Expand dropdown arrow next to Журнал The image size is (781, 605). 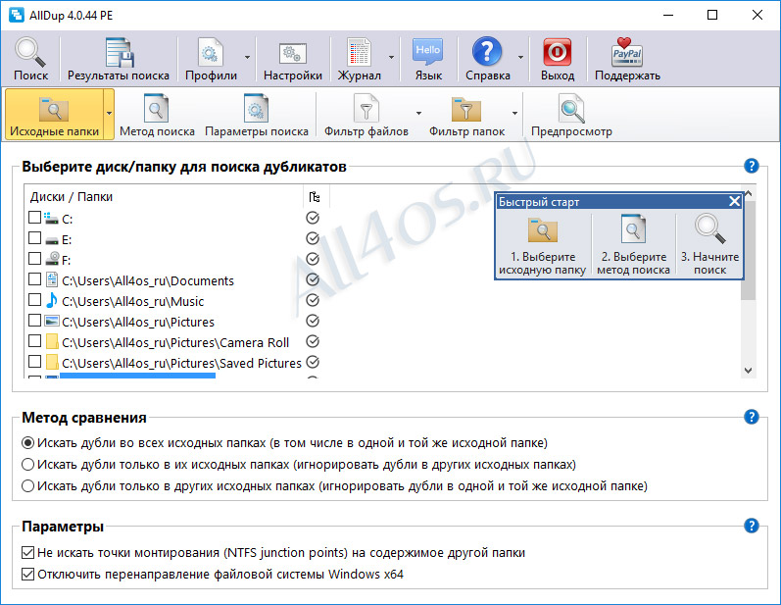tap(392, 57)
